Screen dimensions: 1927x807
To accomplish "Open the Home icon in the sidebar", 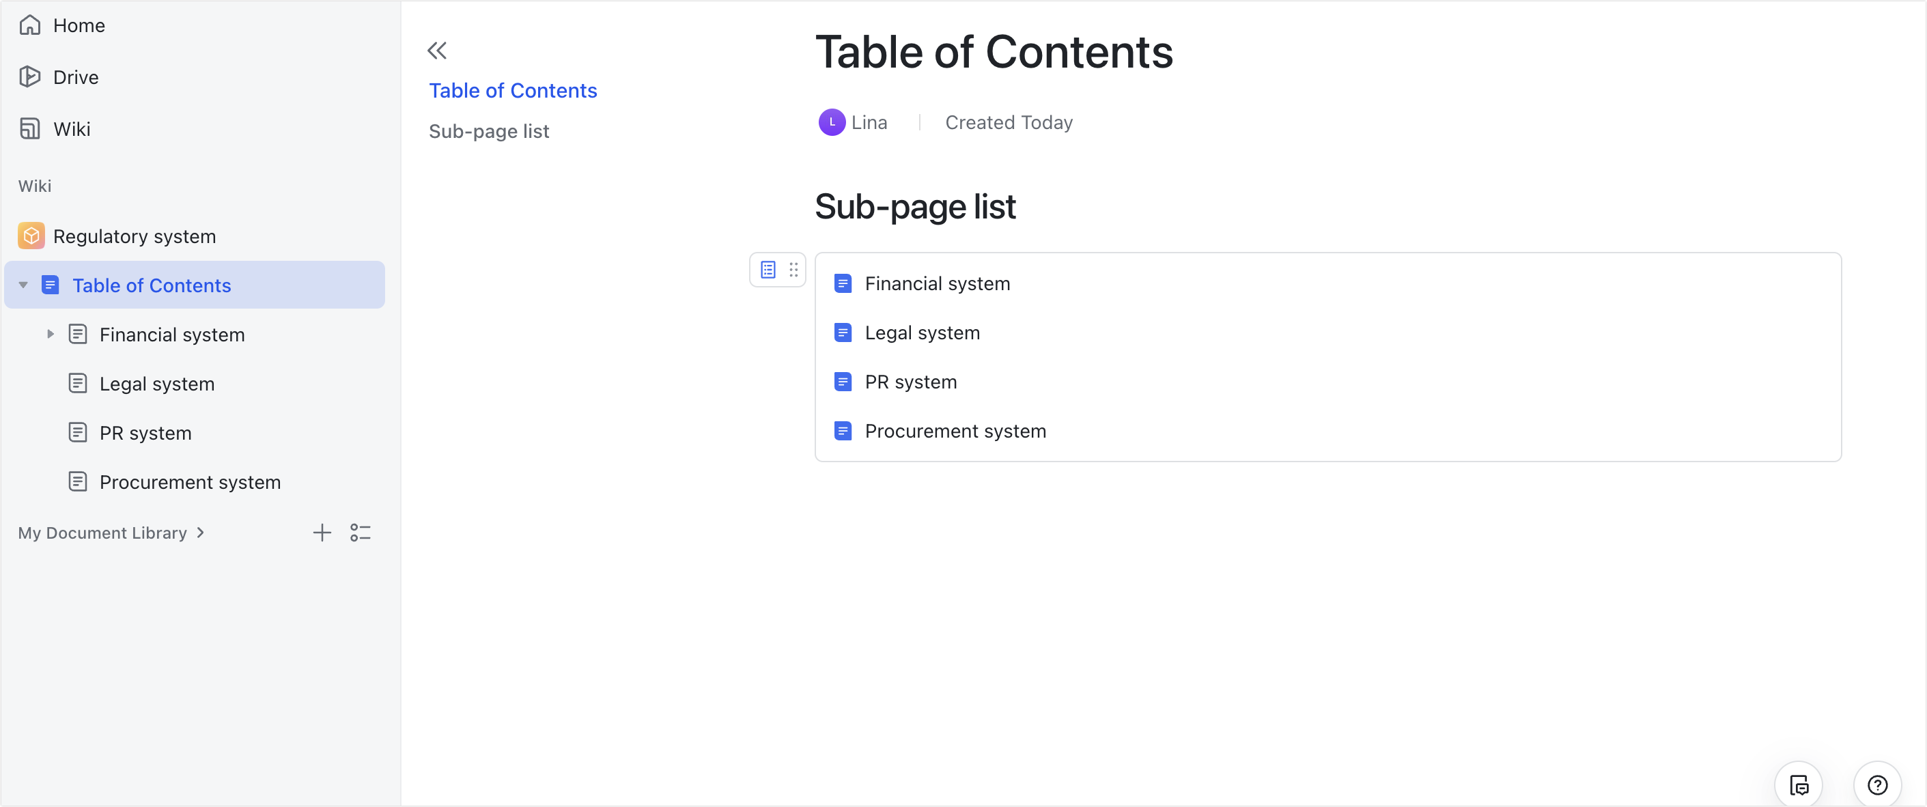I will click(x=30, y=25).
